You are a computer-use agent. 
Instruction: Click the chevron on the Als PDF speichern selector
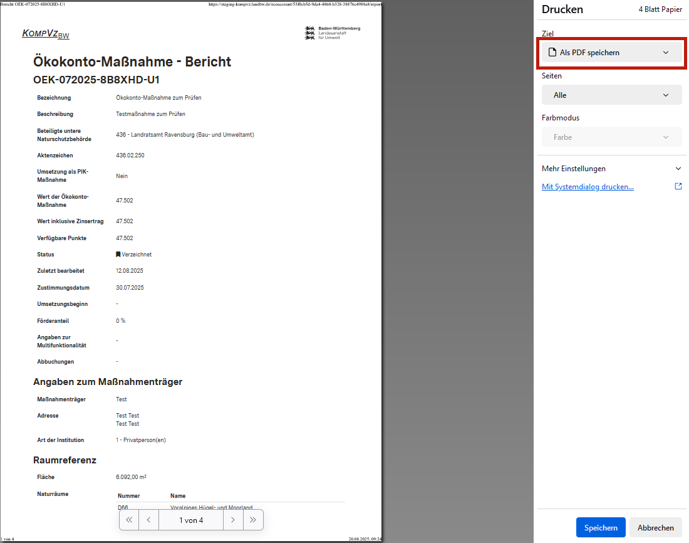click(x=666, y=52)
